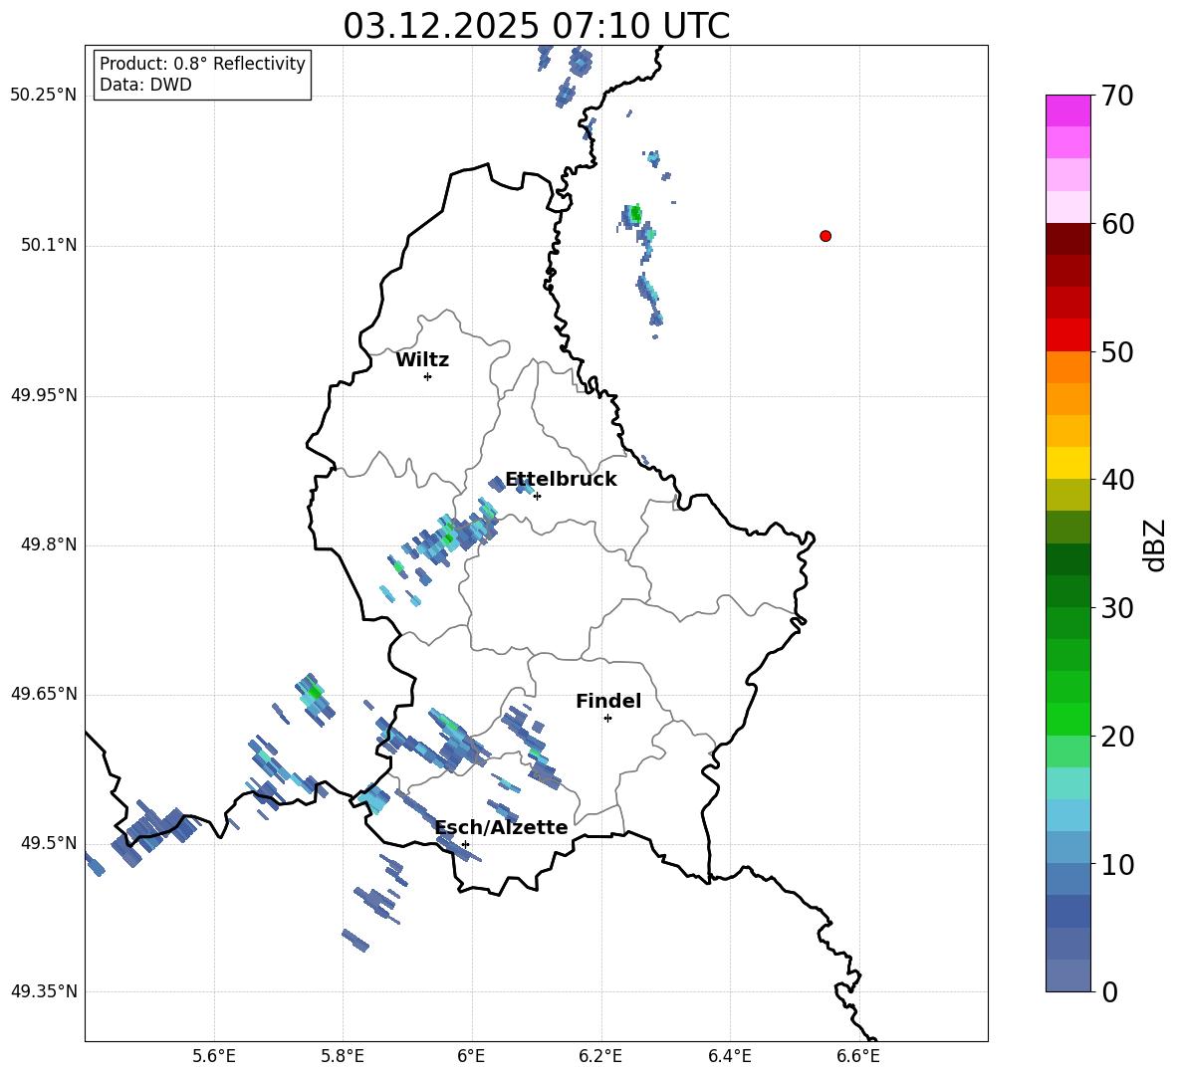The image size is (1179, 1076).
Task: Click the colorbar tick label 0
Action: point(1110,991)
